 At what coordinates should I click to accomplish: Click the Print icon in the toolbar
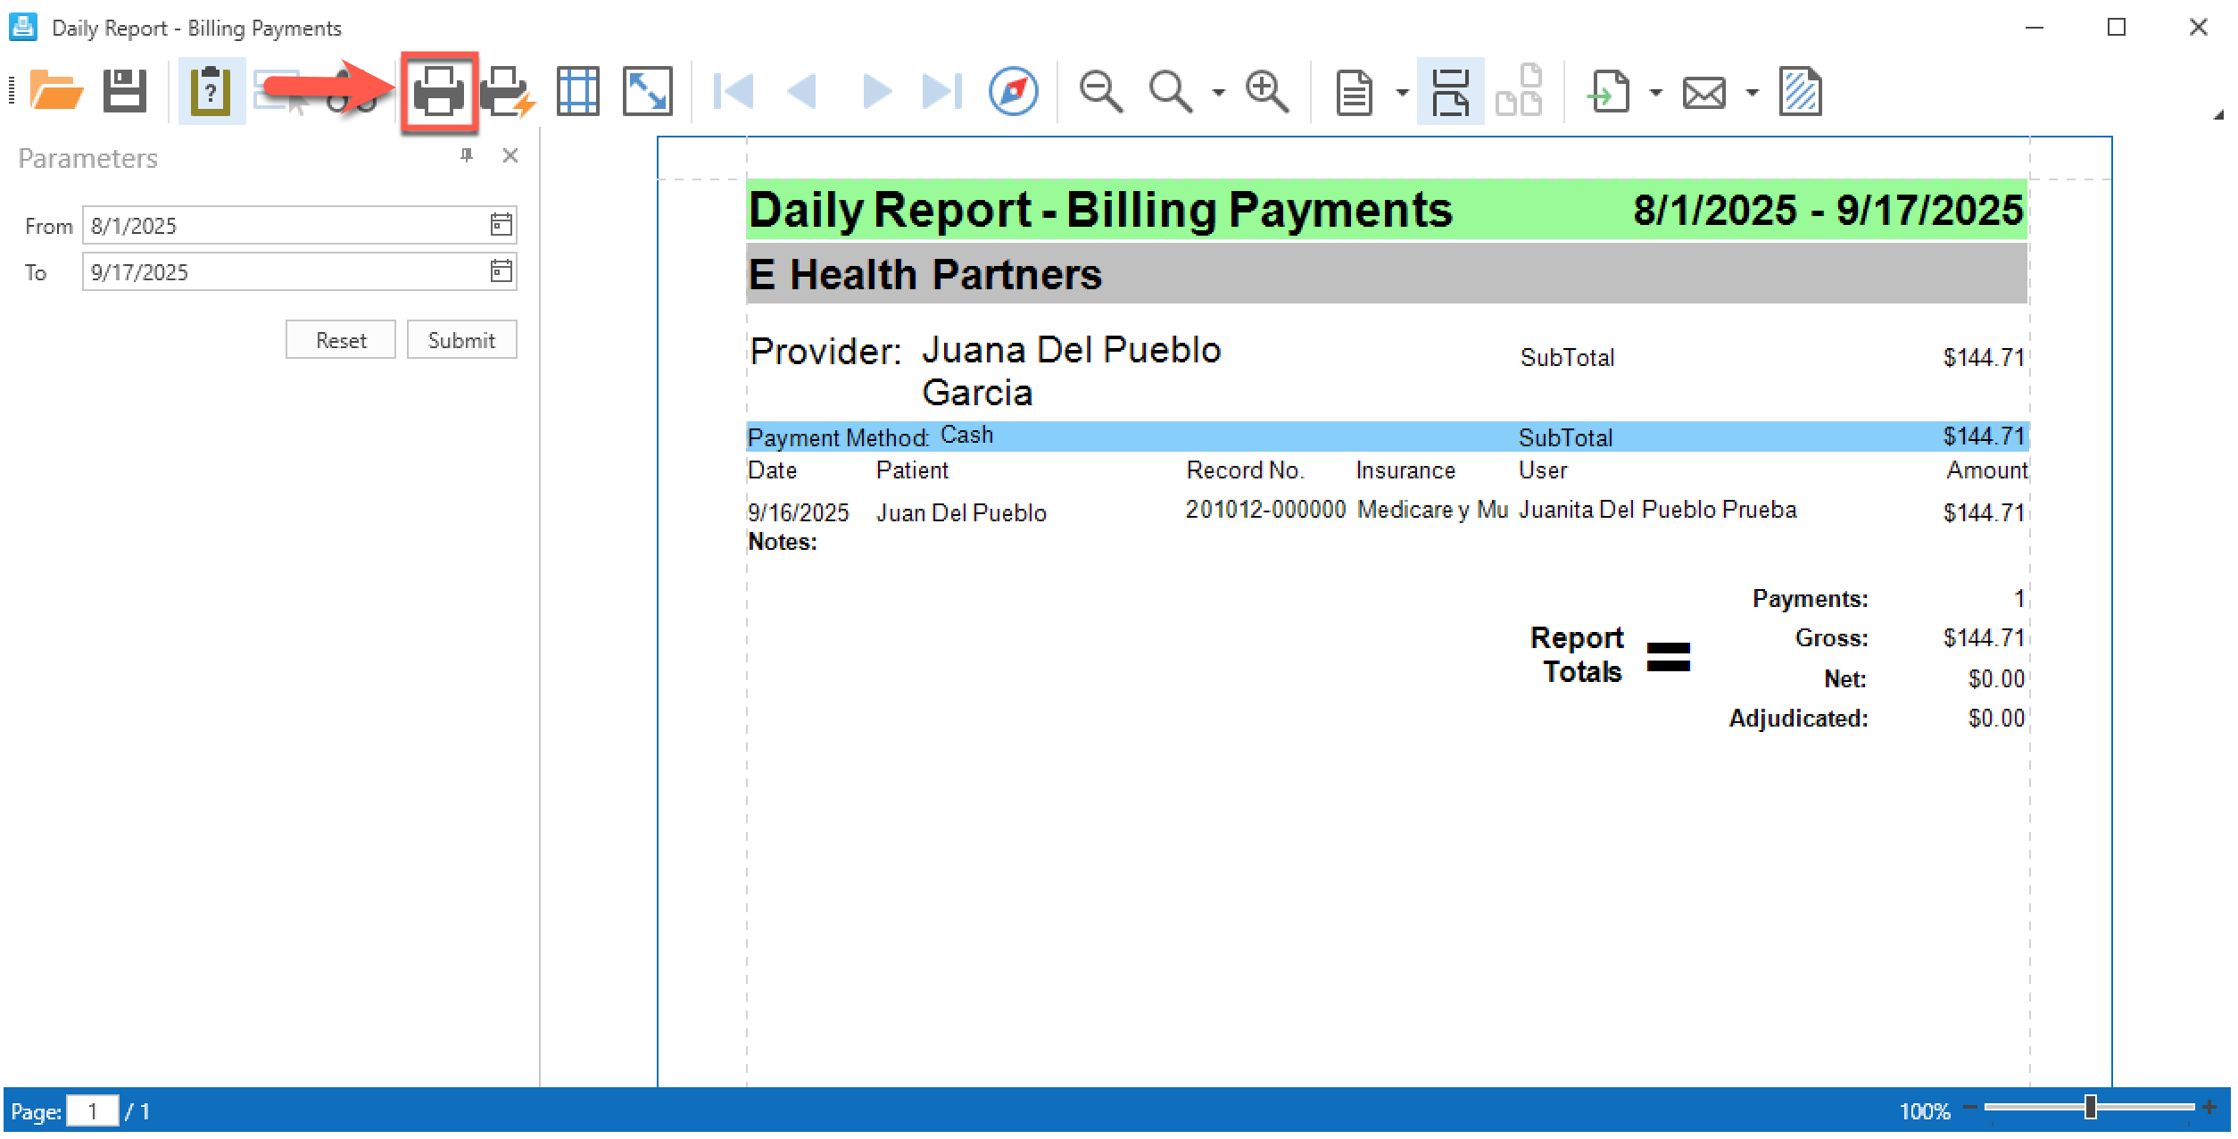438,92
